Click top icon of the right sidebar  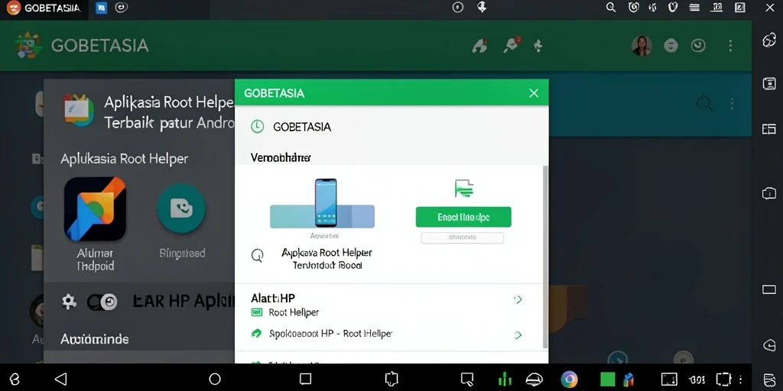tap(769, 40)
